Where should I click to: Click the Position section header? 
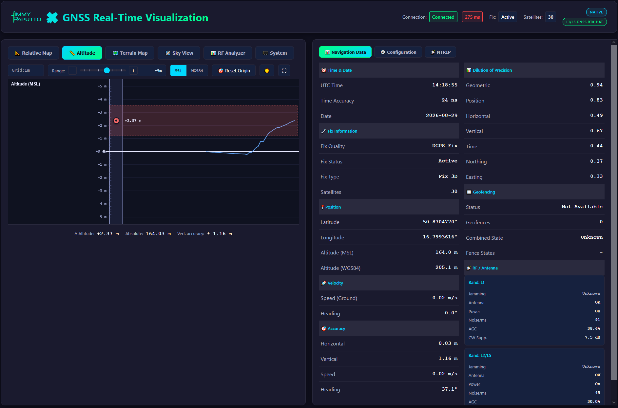click(x=389, y=207)
